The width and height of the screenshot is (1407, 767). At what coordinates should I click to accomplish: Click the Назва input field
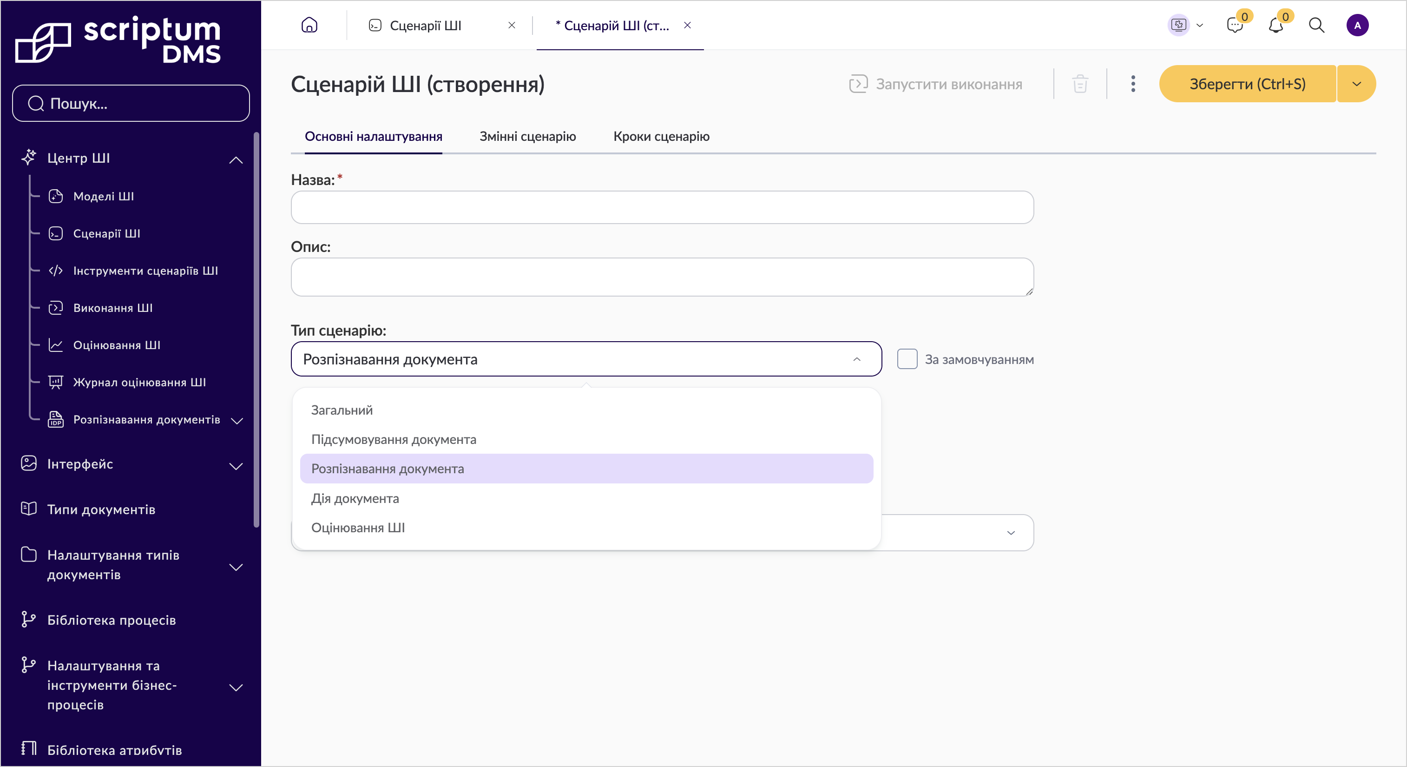[x=662, y=207]
